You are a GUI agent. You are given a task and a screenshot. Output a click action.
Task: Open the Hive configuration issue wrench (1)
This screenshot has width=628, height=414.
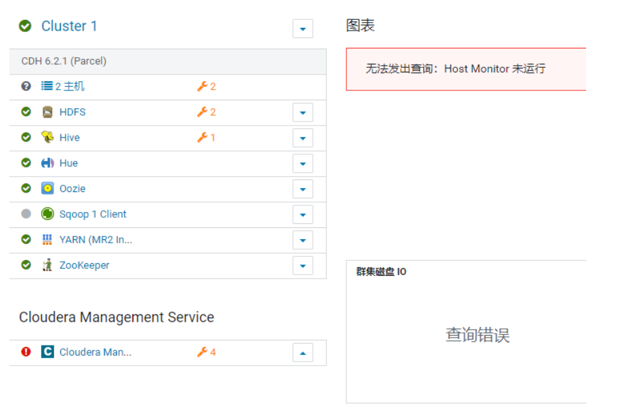[x=206, y=138]
